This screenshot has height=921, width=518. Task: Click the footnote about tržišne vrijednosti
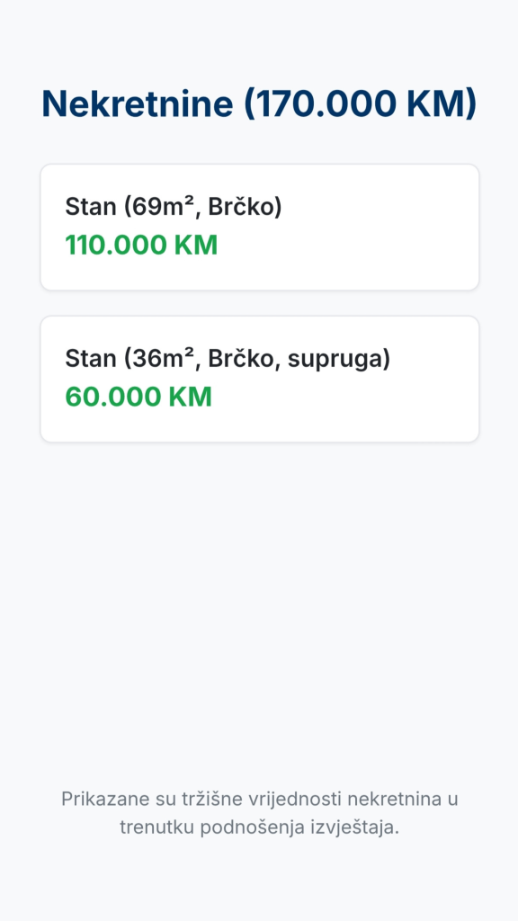pyautogui.click(x=260, y=813)
